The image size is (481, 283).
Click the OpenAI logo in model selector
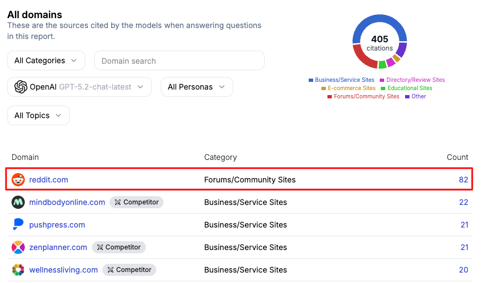point(21,87)
